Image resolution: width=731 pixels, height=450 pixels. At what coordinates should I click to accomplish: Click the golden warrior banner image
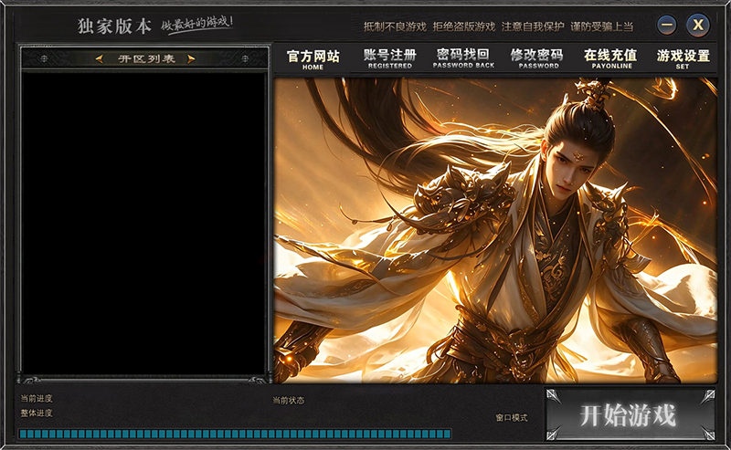495,230
